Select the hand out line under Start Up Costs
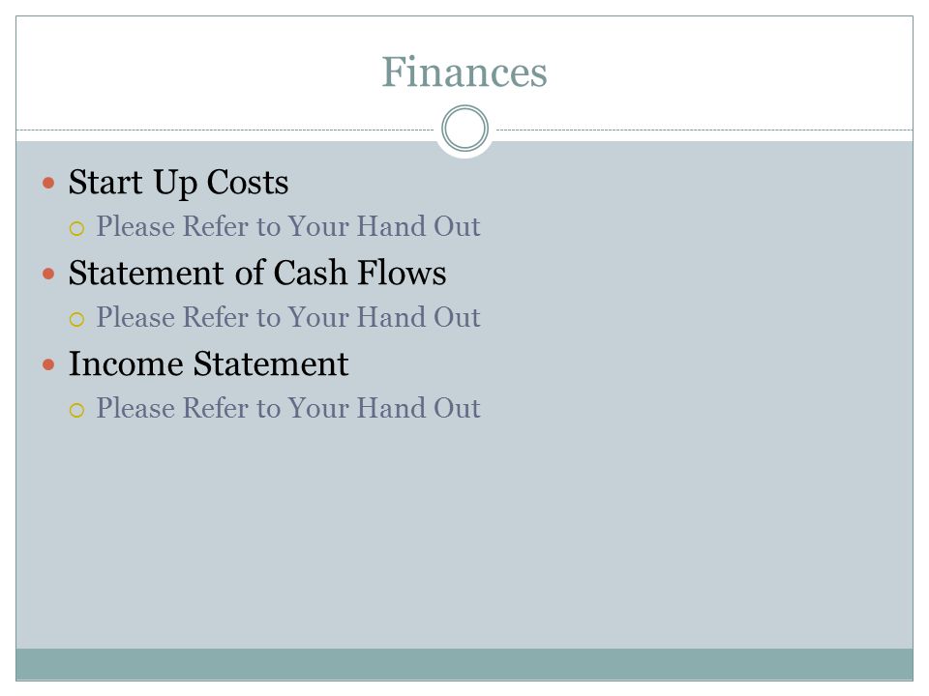The image size is (929, 696). [x=288, y=226]
